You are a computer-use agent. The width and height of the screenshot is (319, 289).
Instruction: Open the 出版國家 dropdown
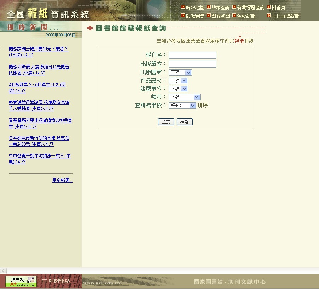[180, 73]
